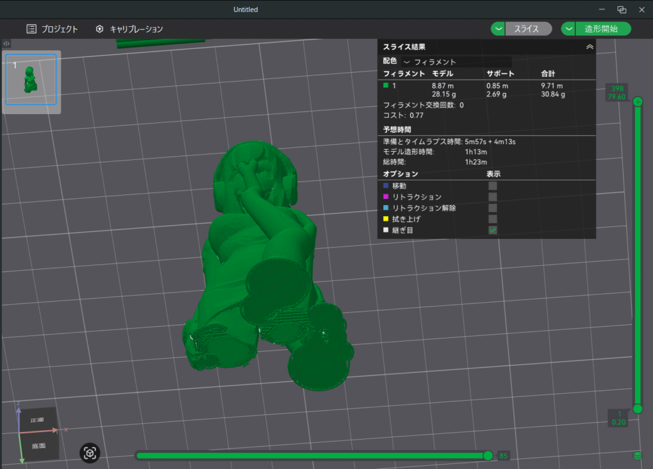Click the yellow 拭き上げ color swatch
Viewport: 653px width, 469px height.
[386, 219]
